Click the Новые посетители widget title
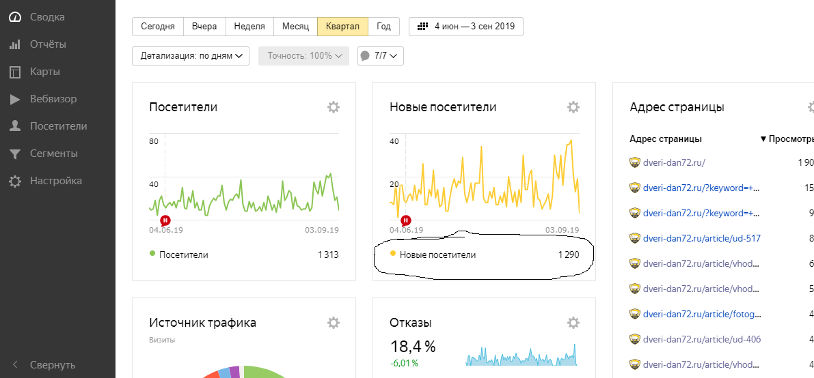Image resolution: width=814 pixels, height=378 pixels. pyautogui.click(x=443, y=107)
